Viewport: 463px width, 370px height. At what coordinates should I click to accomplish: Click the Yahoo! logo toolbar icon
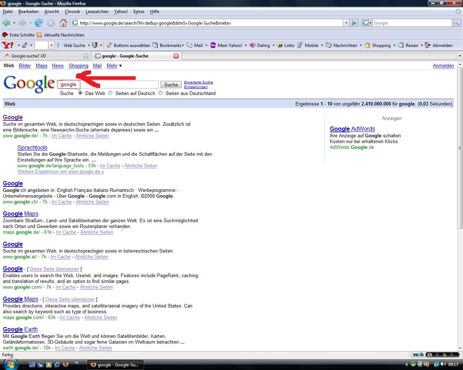tap(8, 45)
